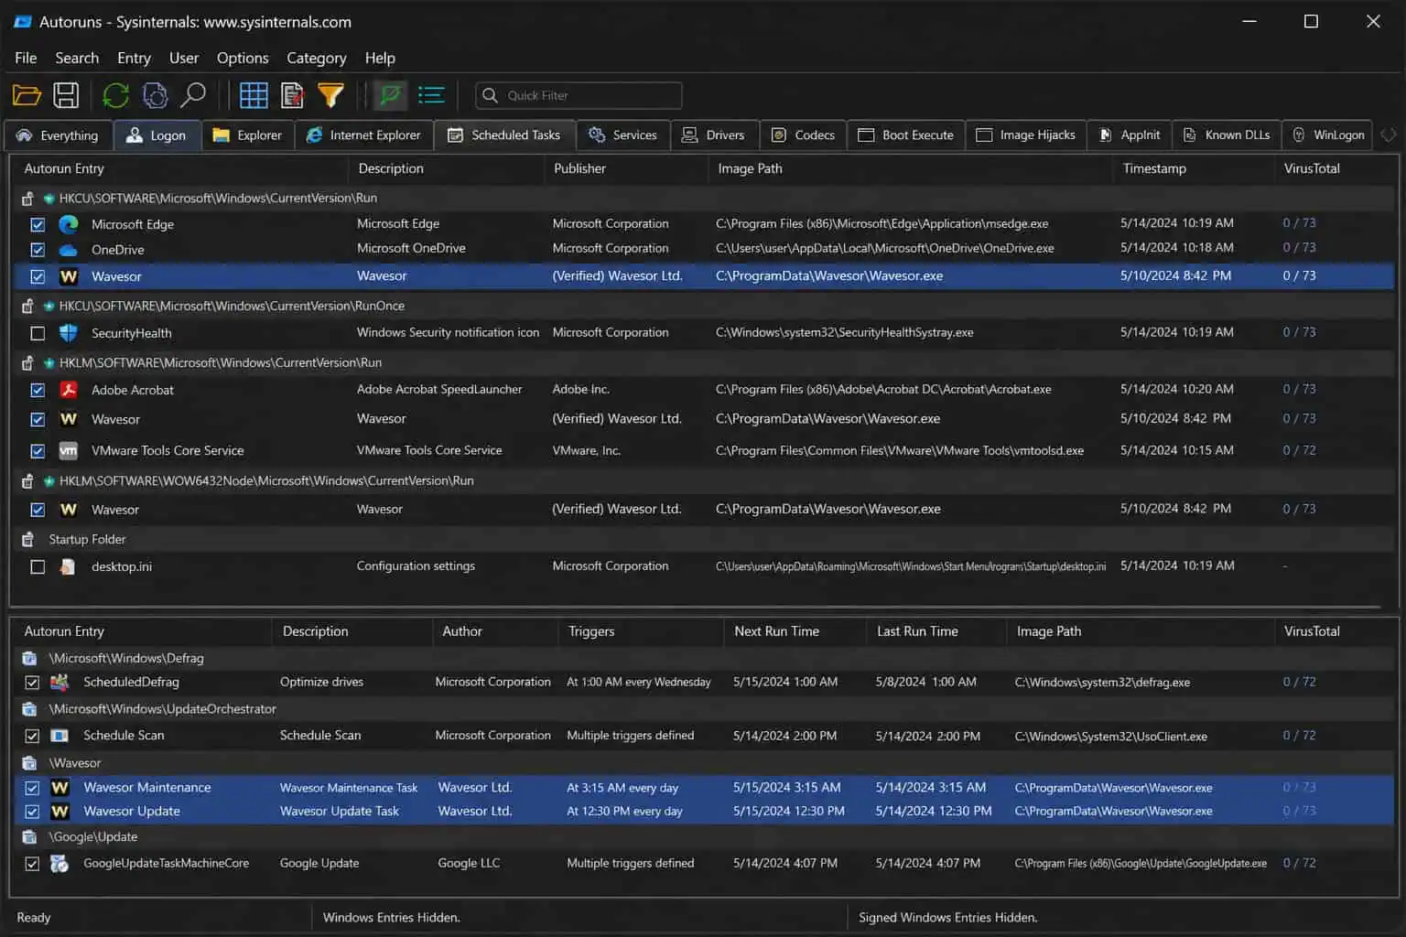Click the \Google\Update task folder icon
Viewport: 1406px width, 937px height.
click(x=29, y=836)
